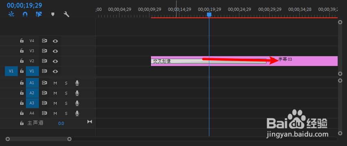Mute the A4 audio track
This screenshot has height=146, width=347.
point(55,113)
